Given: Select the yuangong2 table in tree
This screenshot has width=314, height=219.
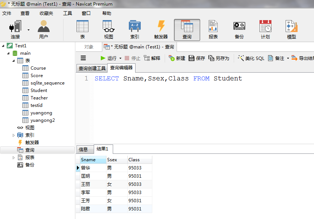Looking at the screenshot, I should 38,120.
